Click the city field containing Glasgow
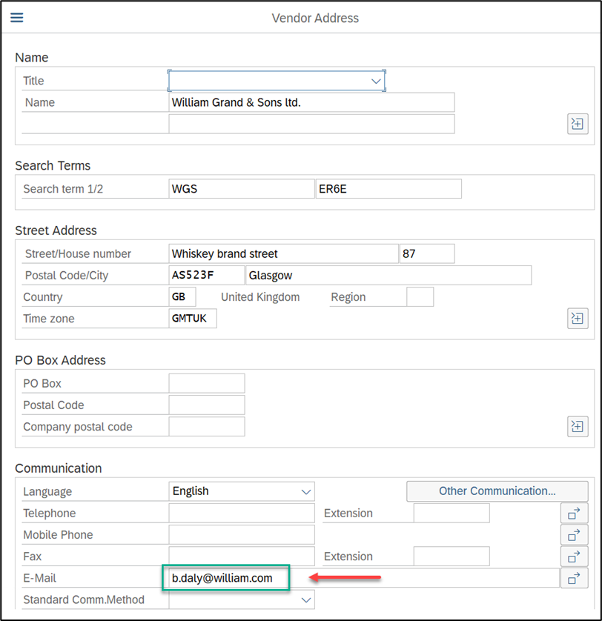This screenshot has height=621, width=602. (388, 276)
